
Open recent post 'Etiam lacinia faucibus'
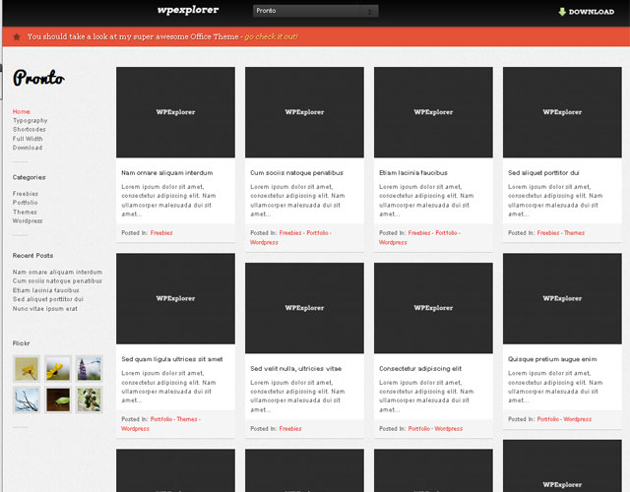click(x=46, y=290)
